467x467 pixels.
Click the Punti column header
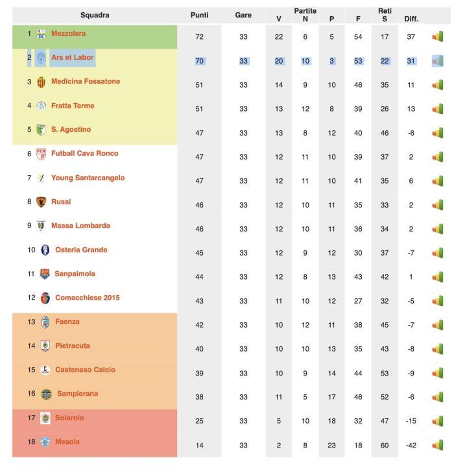pyautogui.click(x=199, y=15)
